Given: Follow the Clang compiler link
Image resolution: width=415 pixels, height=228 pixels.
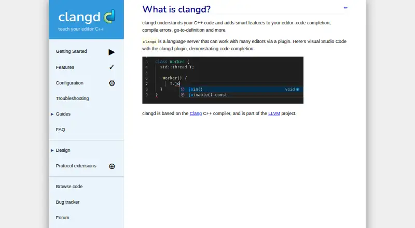Looking at the screenshot, I should [x=196, y=113].
